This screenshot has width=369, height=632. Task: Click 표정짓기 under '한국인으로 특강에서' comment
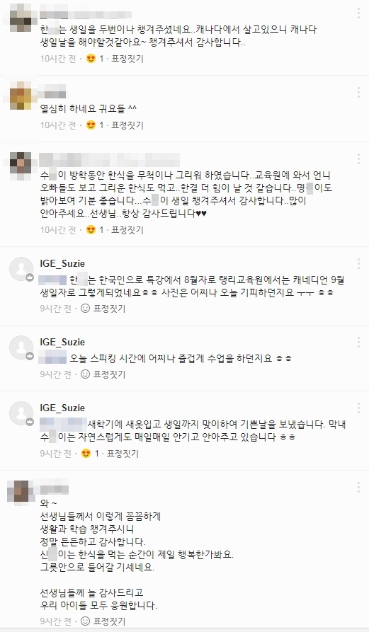pos(109,309)
